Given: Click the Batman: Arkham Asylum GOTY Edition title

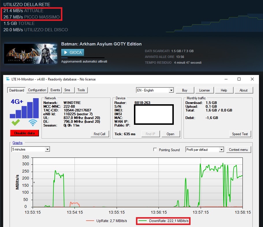Looking at the screenshot, I should click(x=101, y=44).
